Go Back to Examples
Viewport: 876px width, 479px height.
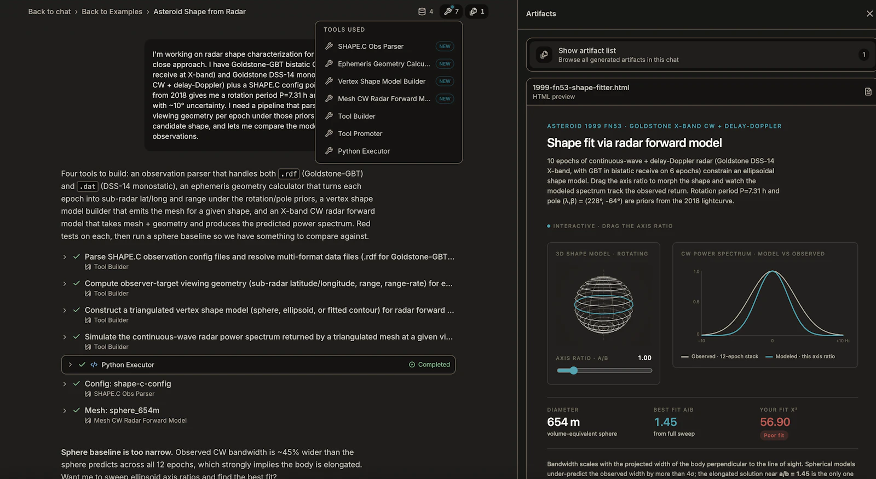point(112,11)
